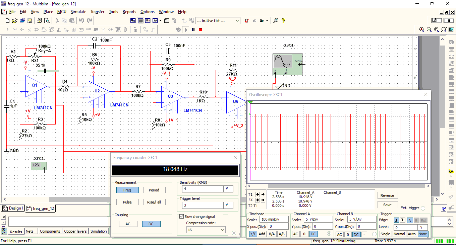This screenshot has width=456, height=245.
Task: Click the Print icon in the toolbar
Action: coord(39,21)
